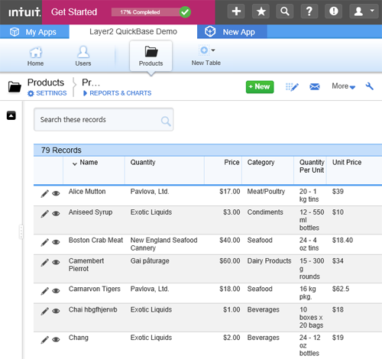Expand REPORTS & CHARTS
Screen dimensions: 382x359
point(118,93)
